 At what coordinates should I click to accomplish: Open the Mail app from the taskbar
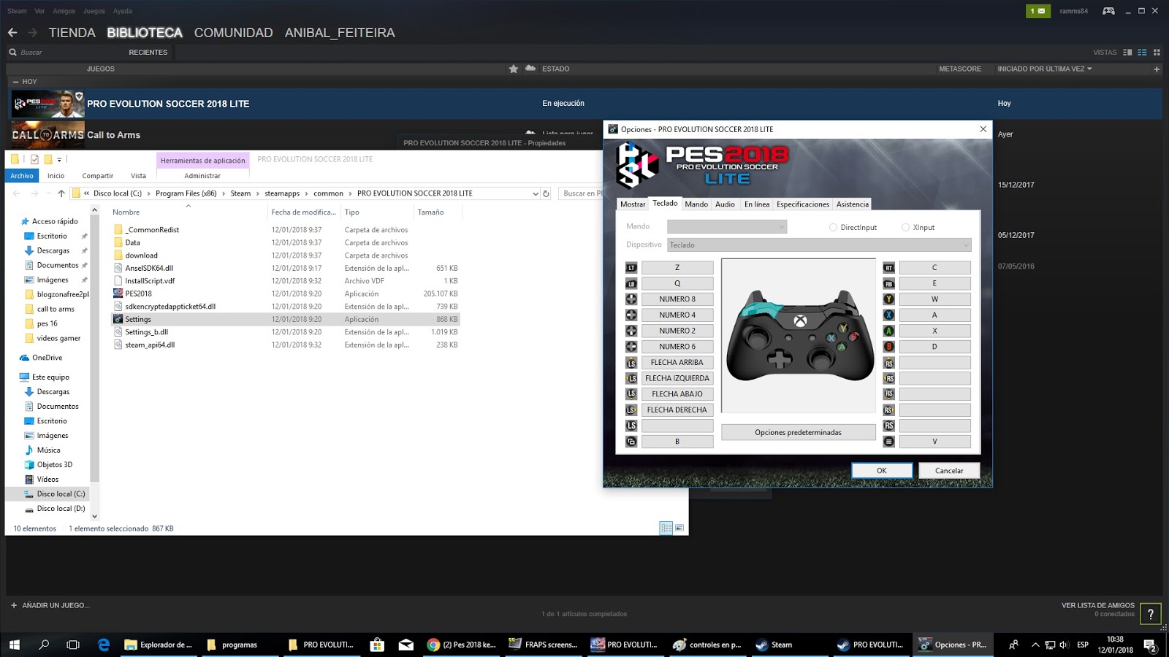(406, 645)
